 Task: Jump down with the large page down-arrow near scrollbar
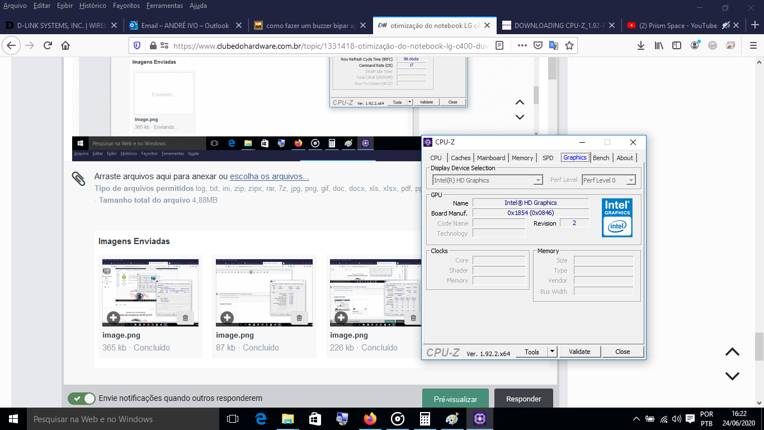[x=732, y=376]
